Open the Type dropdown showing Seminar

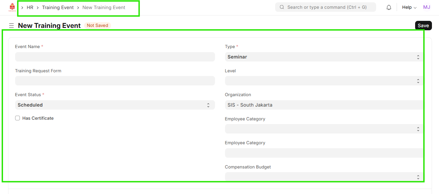323,57
